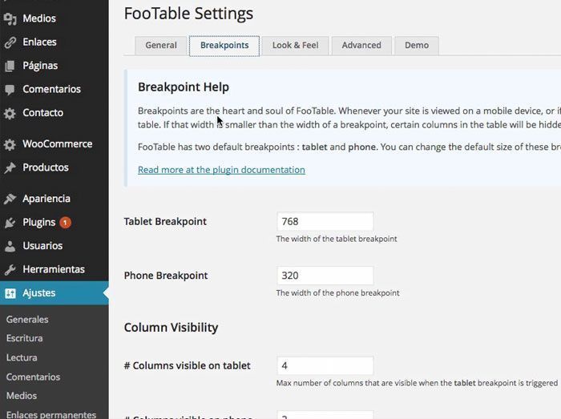Click the # Columns visible on tablet label

[x=187, y=366]
